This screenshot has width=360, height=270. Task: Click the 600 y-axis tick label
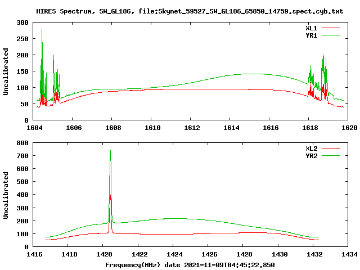pos(22,169)
